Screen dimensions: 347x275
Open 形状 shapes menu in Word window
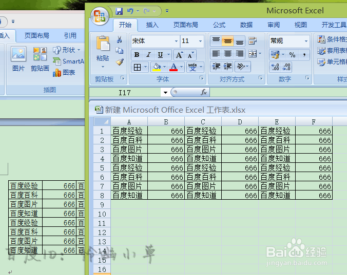[67, 50]
